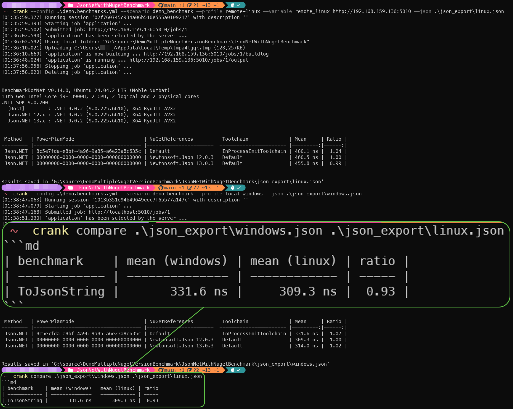Click the '[Host]' runtime line
This screenshot has height=409, width=513.
(92, 109)
